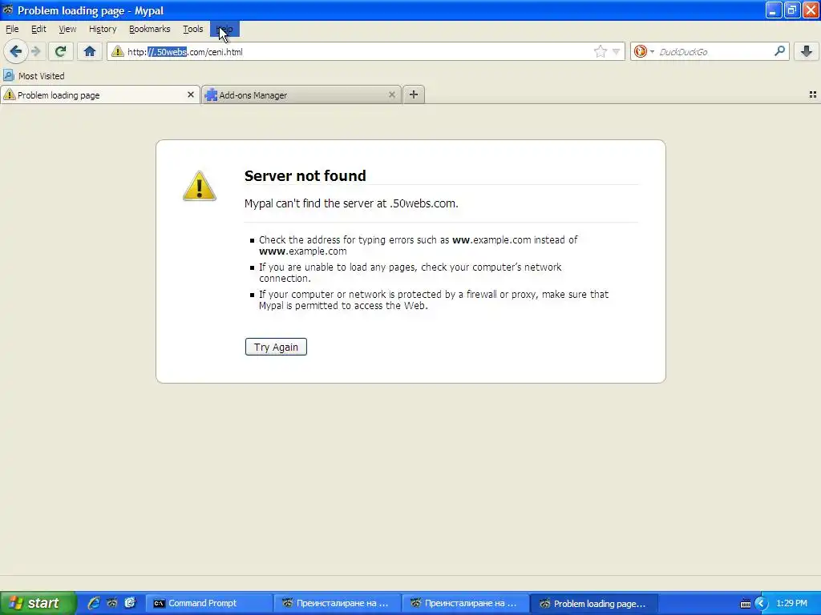Open the Downloads arrow button

click(x=807, y=51)
